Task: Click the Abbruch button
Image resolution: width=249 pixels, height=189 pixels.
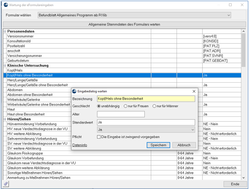Action: [184, 145]
